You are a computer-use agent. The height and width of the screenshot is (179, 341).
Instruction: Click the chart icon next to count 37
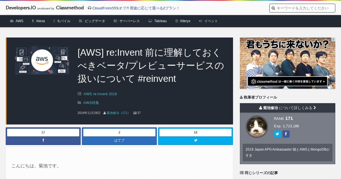[x=135, y=113]
